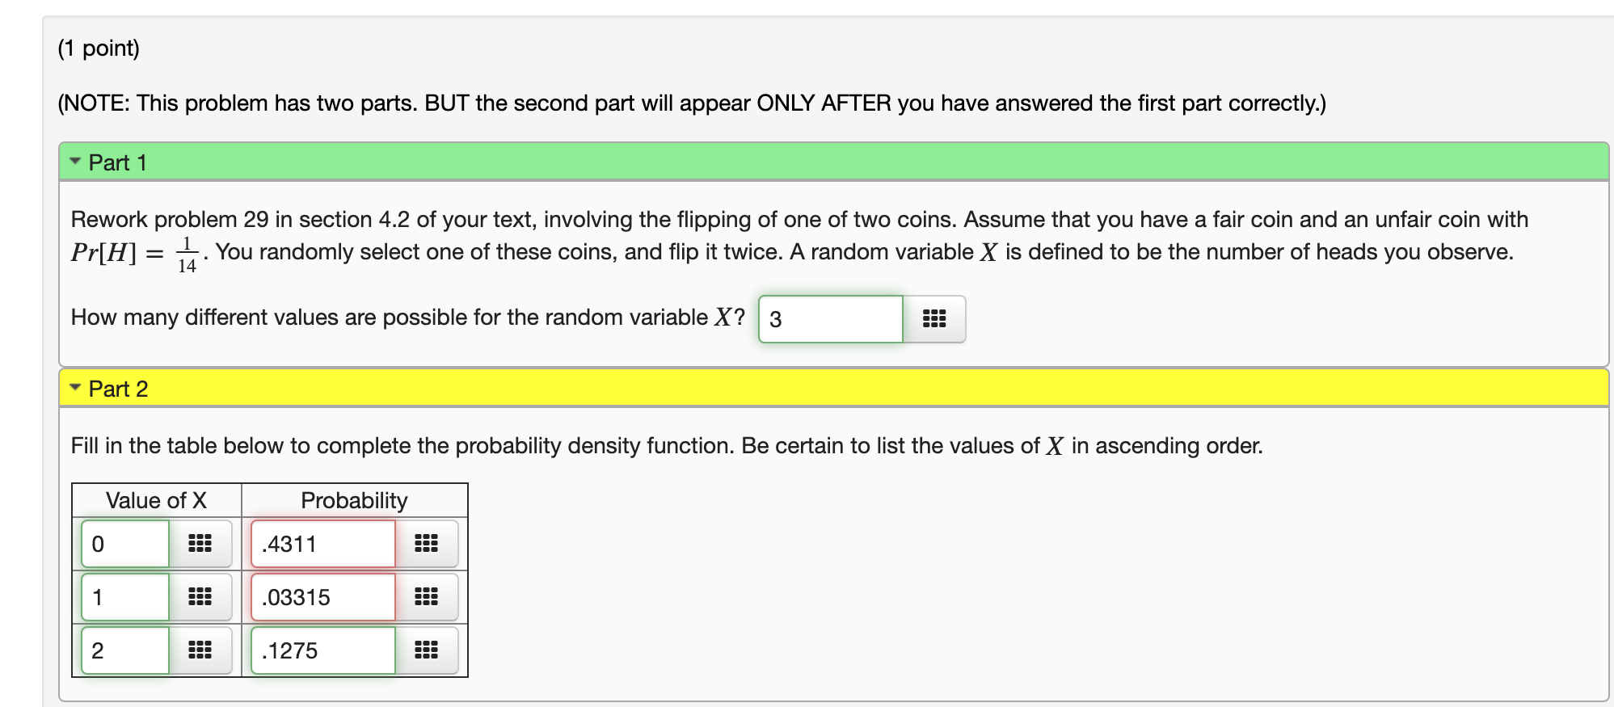
Task: Select the Value of X field containing 1
Action: coord(125,596)
